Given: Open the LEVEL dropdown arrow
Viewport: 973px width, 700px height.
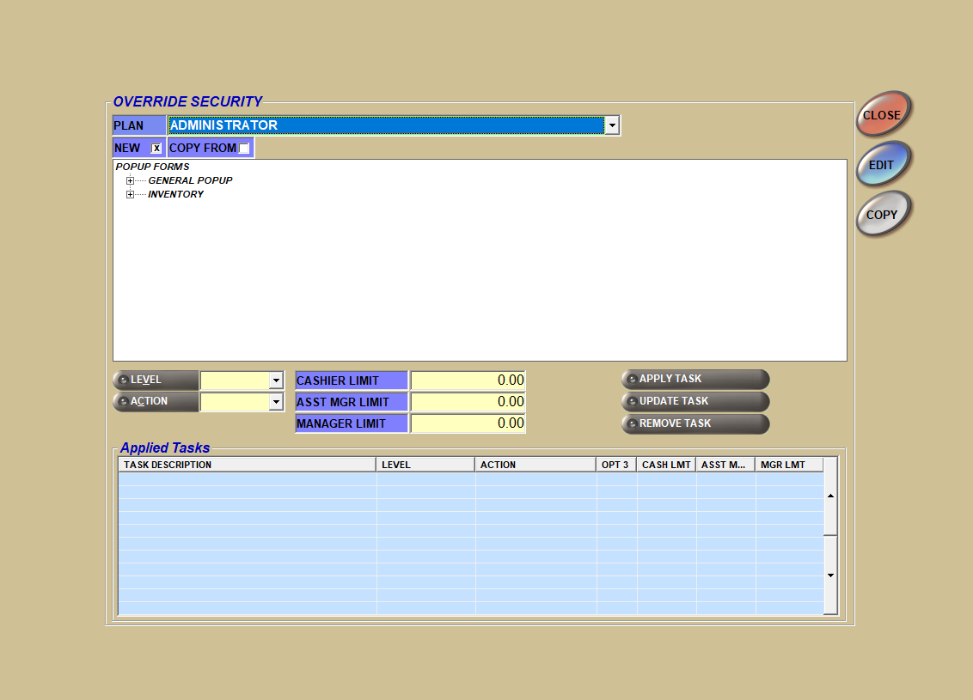Looking at the screenshot, I should pyautogui.click(x=275, y=380).
